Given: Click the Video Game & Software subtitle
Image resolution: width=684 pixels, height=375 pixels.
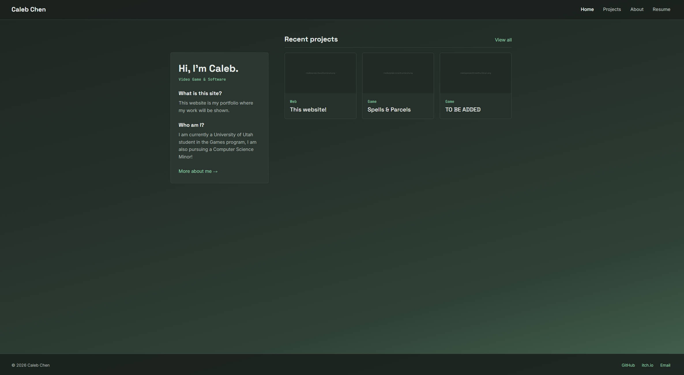Looking at the screenshot, I should 202,79.
